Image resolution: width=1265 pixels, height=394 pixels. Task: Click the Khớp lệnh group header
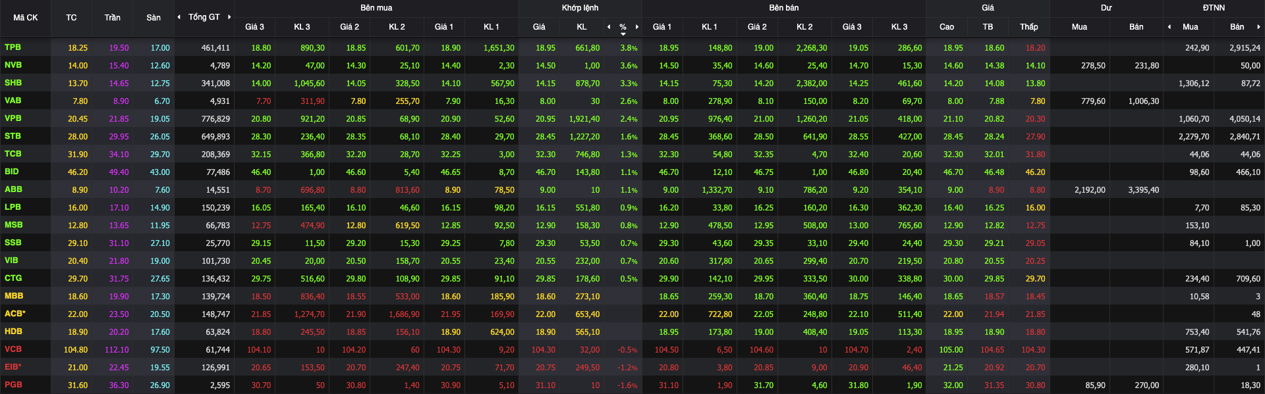tap(580, 8)
